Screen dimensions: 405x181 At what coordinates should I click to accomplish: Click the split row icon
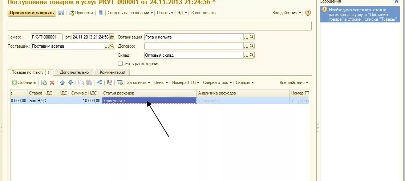(100, 83)
